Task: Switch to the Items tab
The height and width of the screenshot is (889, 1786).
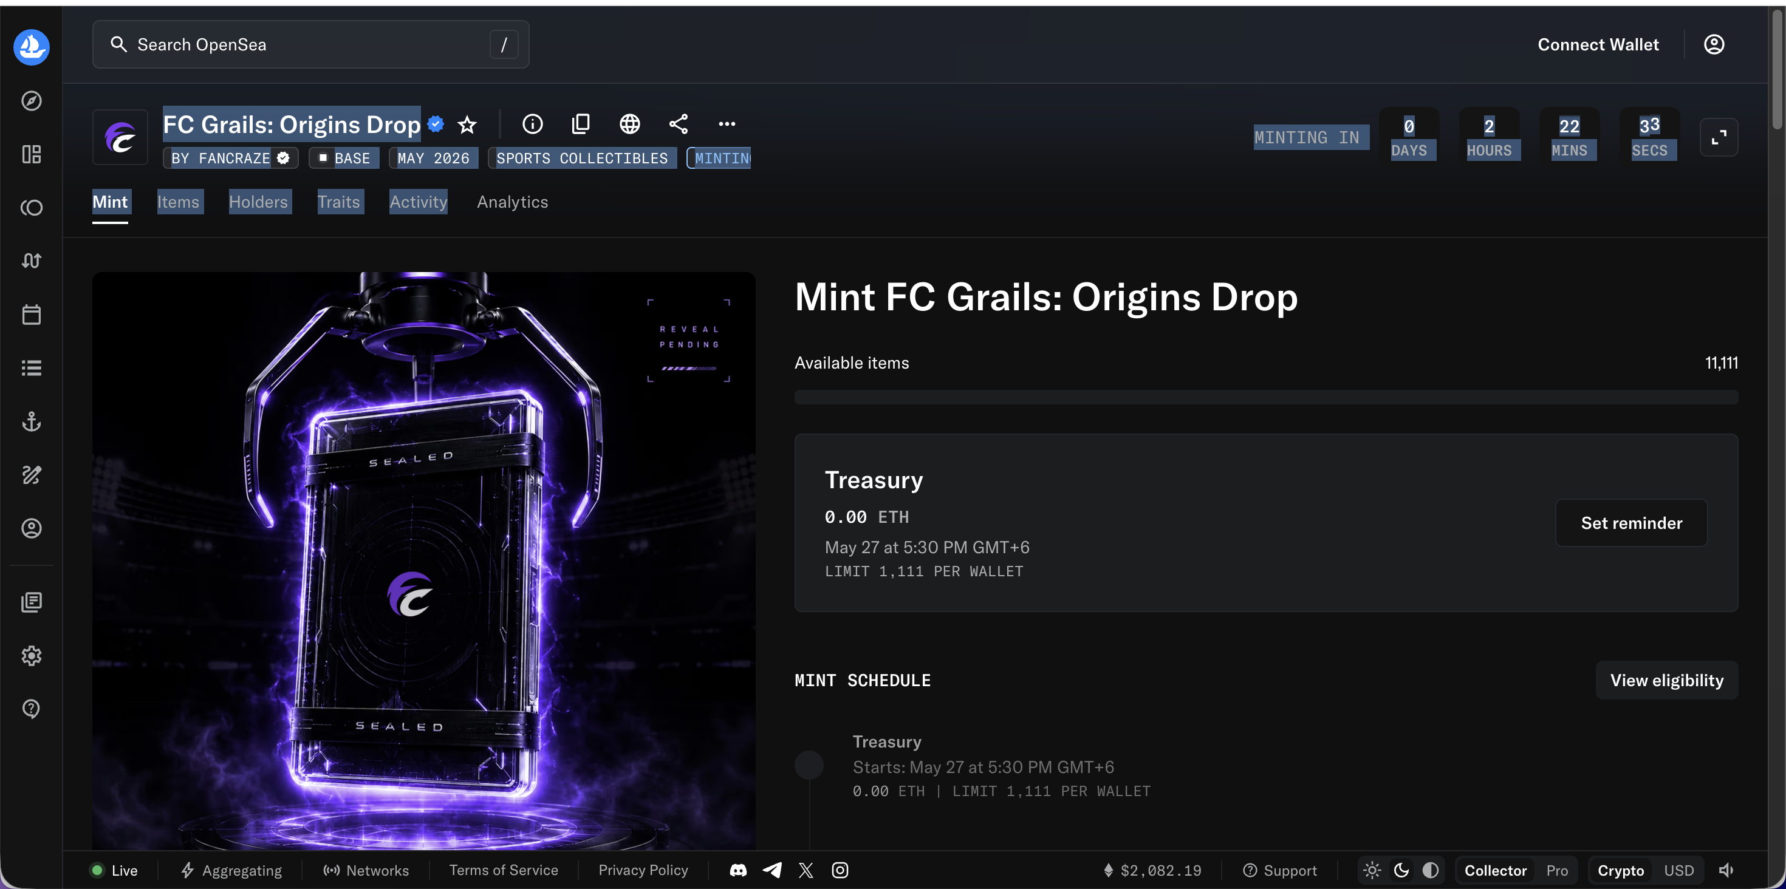Action: [x=178, y=202]
